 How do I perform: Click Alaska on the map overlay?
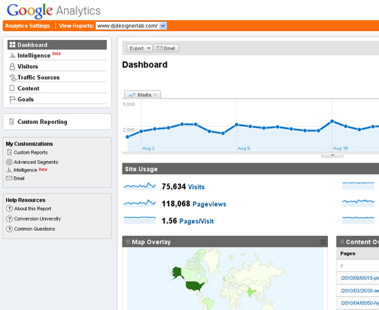[x=176, y=272]
